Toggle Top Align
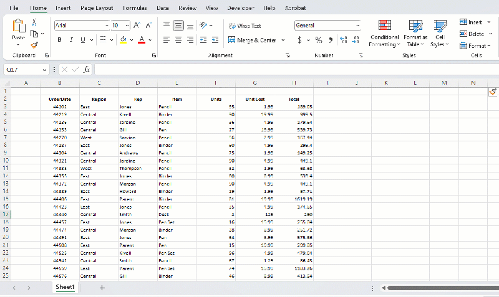The width and height of the screenshot is (499, 297). point(167,26)
